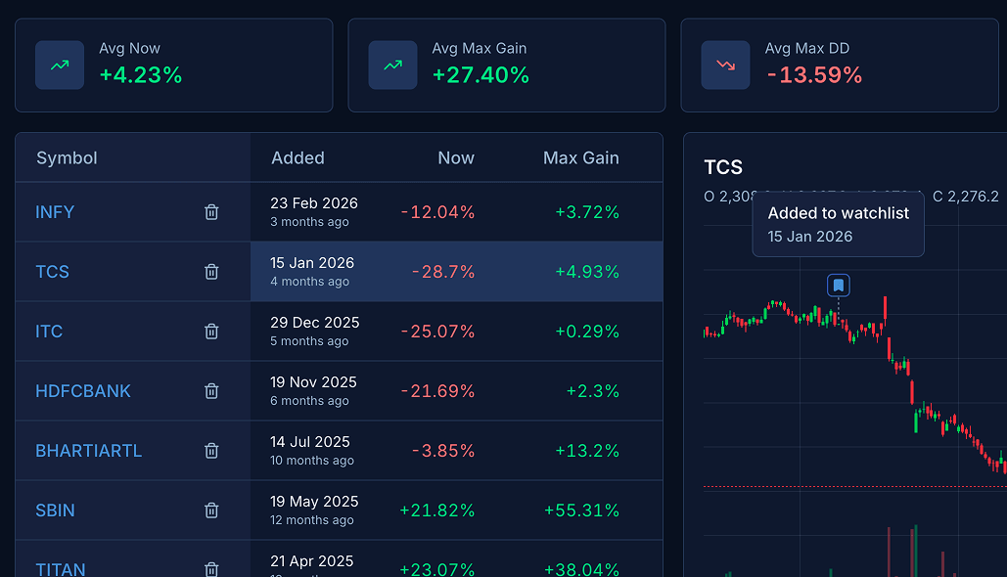Click INFY's -12.04% Now value
The height and width of the screenshot is (577, 1007).
point(438,212)
